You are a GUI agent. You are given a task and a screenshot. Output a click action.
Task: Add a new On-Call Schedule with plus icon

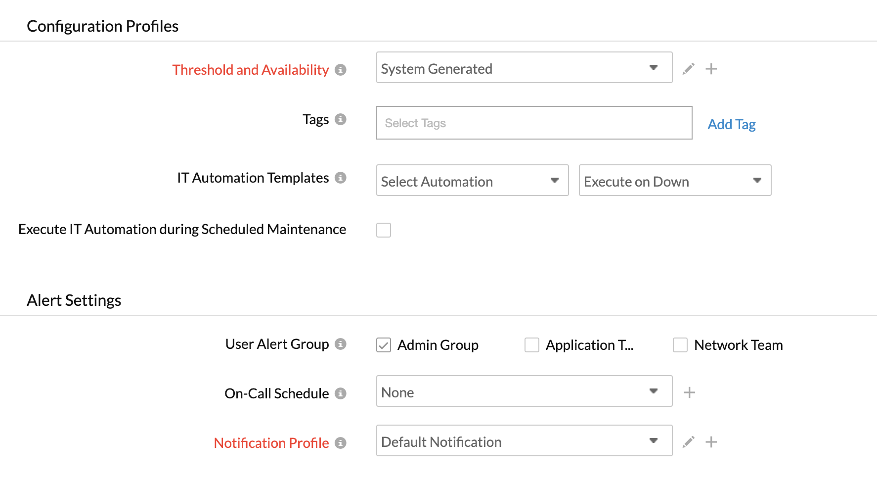point(689,392)
